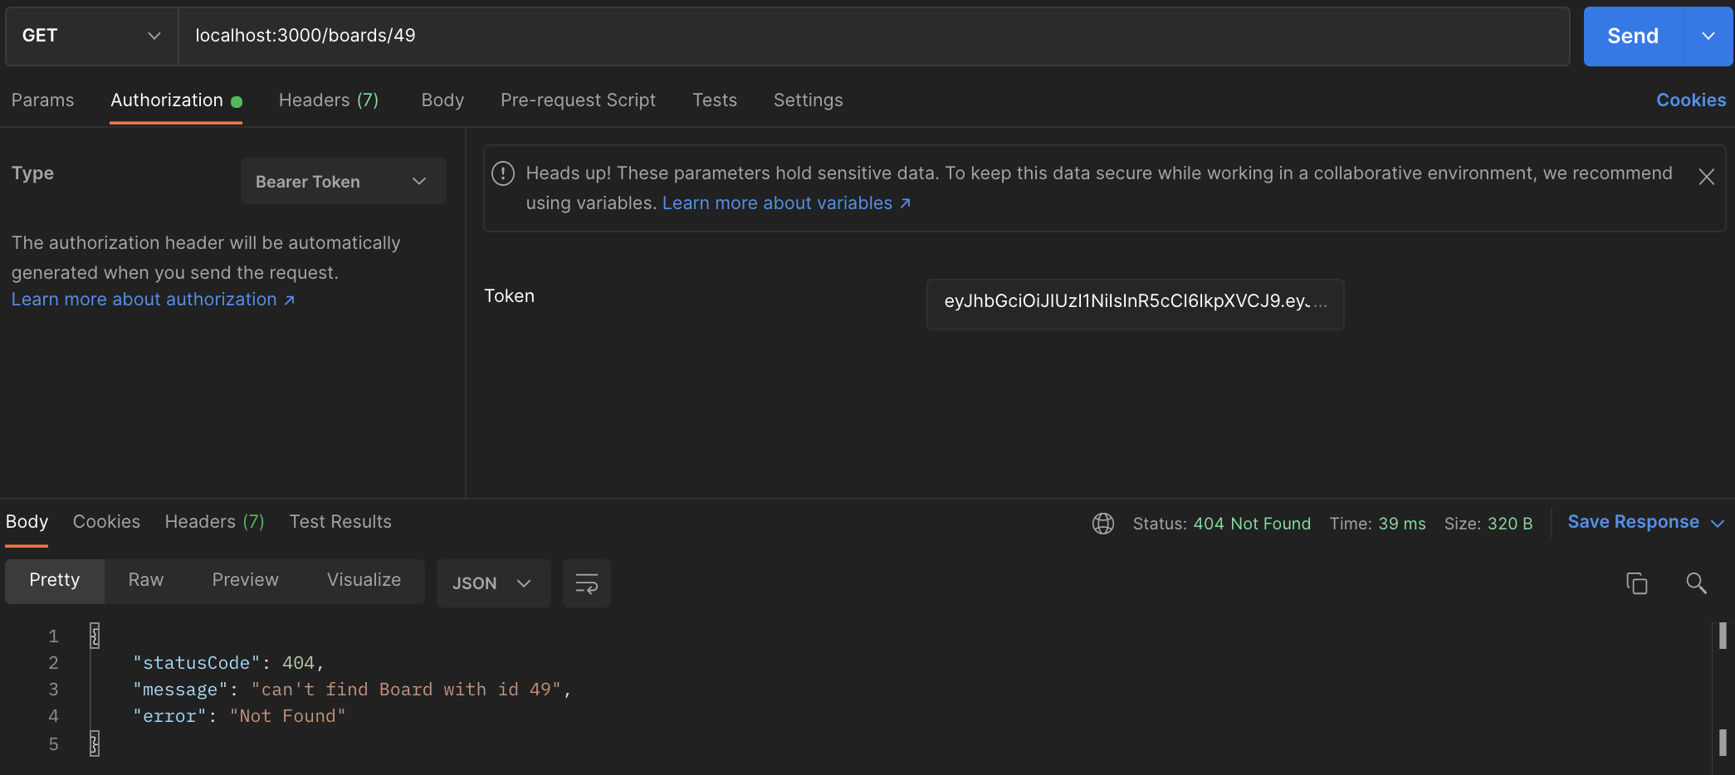Dismiss the Heads up warning banner

click(x=1707, y=177)
